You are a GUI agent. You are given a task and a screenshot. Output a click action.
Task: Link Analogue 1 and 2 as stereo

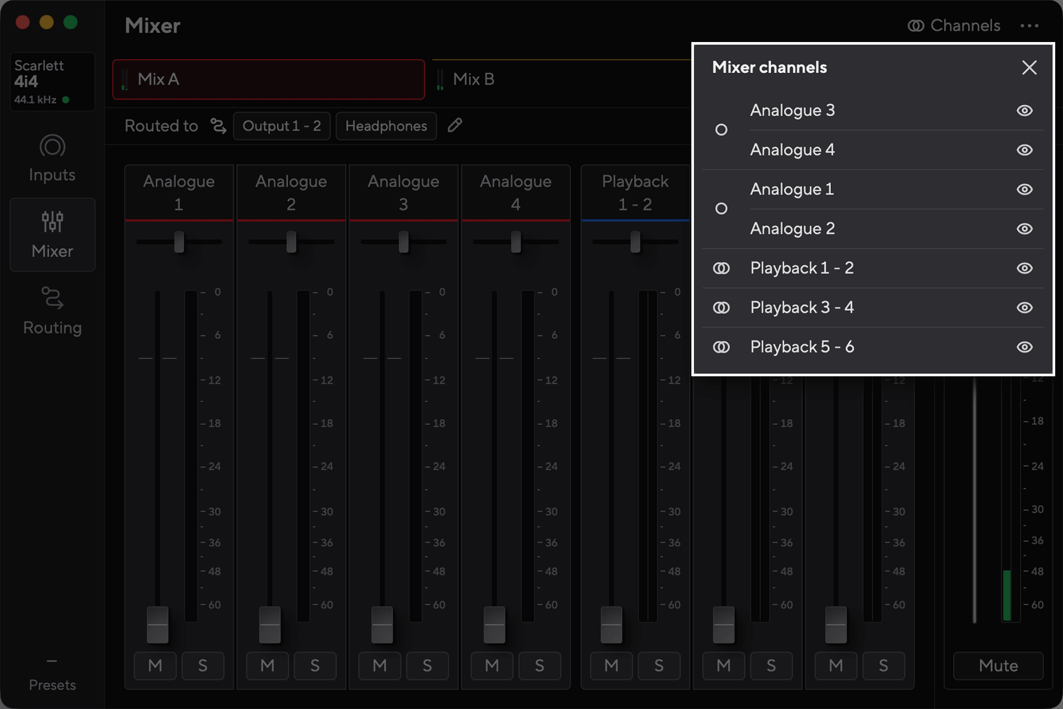coord(721,209)
